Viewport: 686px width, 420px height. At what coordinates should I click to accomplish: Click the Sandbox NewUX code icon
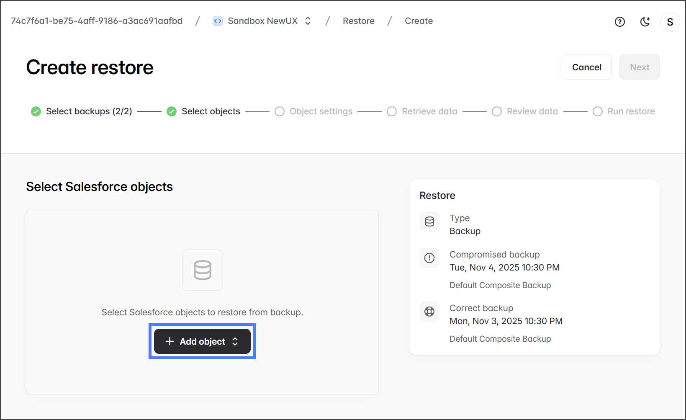coord(218,21)
